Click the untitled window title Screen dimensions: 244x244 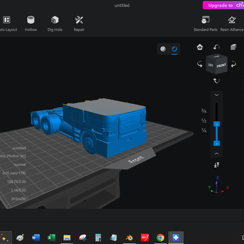coord(122,5)
